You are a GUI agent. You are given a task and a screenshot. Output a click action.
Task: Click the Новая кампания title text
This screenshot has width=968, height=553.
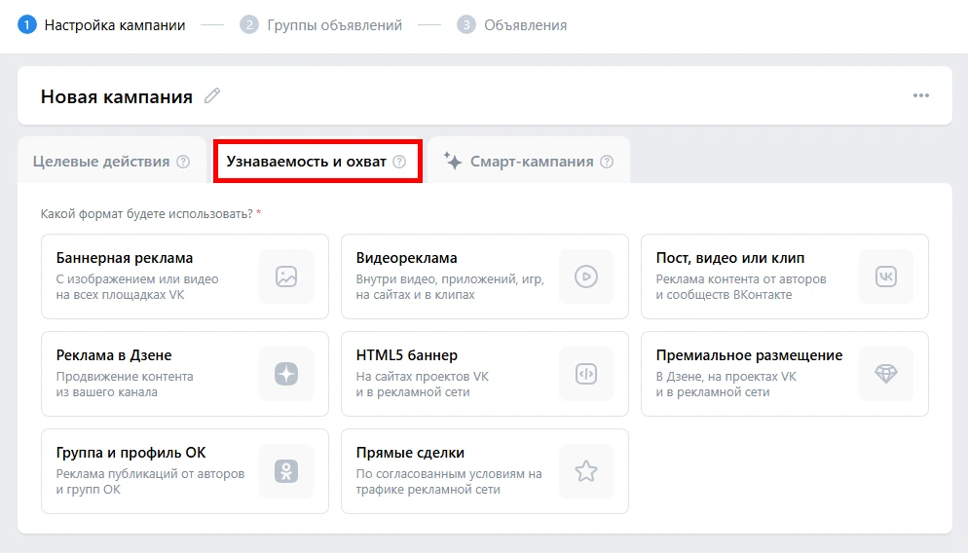coord(117,96)
